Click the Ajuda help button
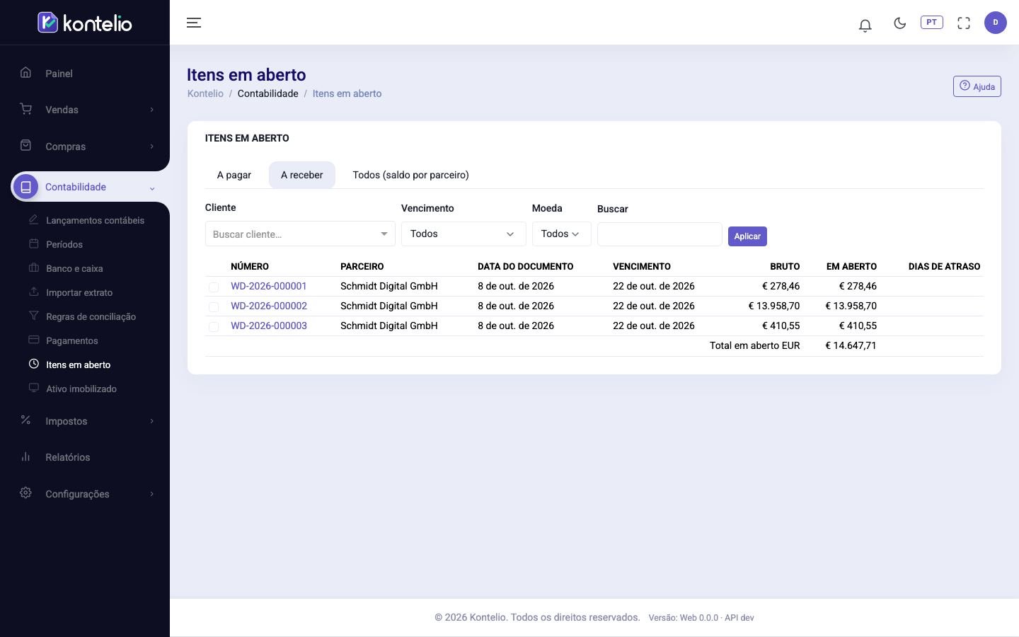The width and height of the screenshot is (1019, 637). (x=977, y=86)
